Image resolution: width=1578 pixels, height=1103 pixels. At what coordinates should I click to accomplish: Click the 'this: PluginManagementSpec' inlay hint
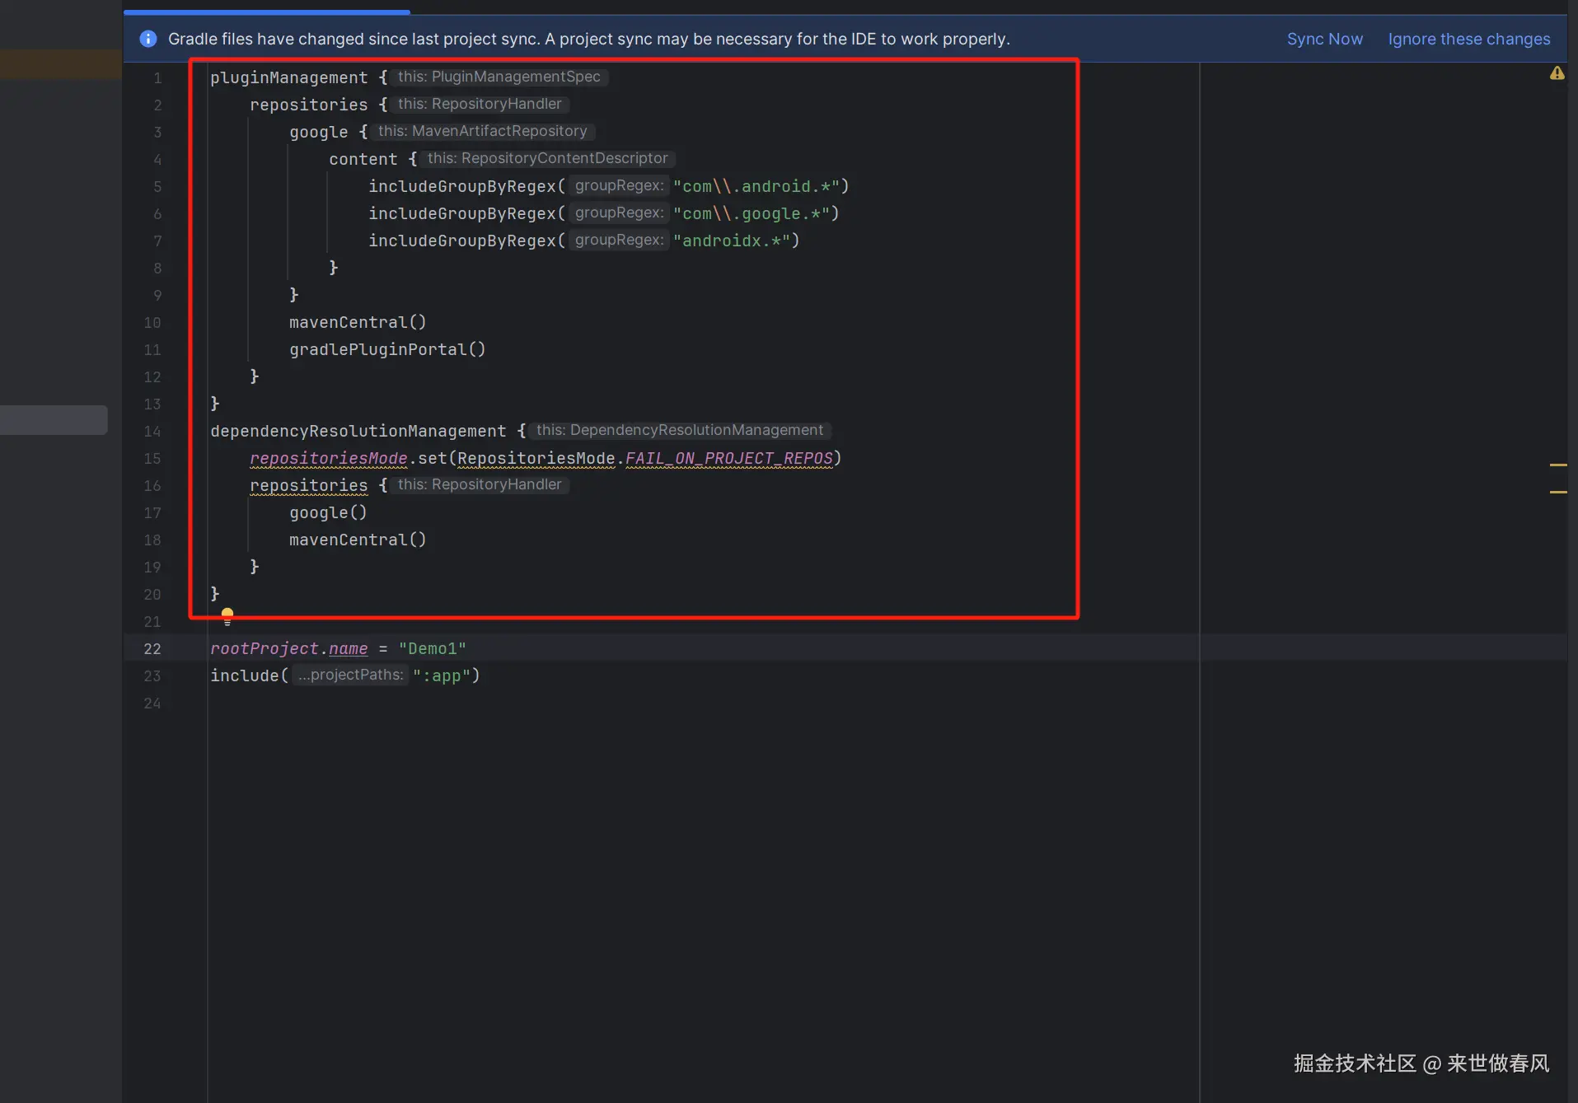point(499,77)
